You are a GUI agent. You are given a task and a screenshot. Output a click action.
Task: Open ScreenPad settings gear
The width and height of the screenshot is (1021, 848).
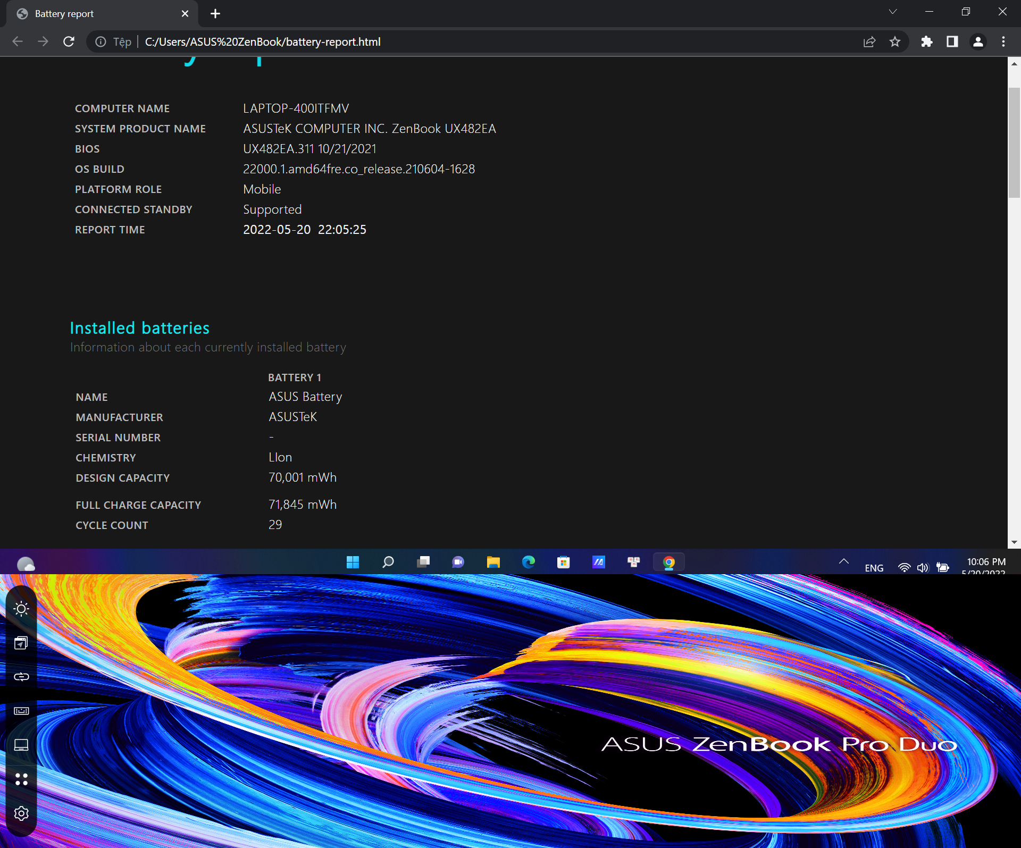coord(21,813)
